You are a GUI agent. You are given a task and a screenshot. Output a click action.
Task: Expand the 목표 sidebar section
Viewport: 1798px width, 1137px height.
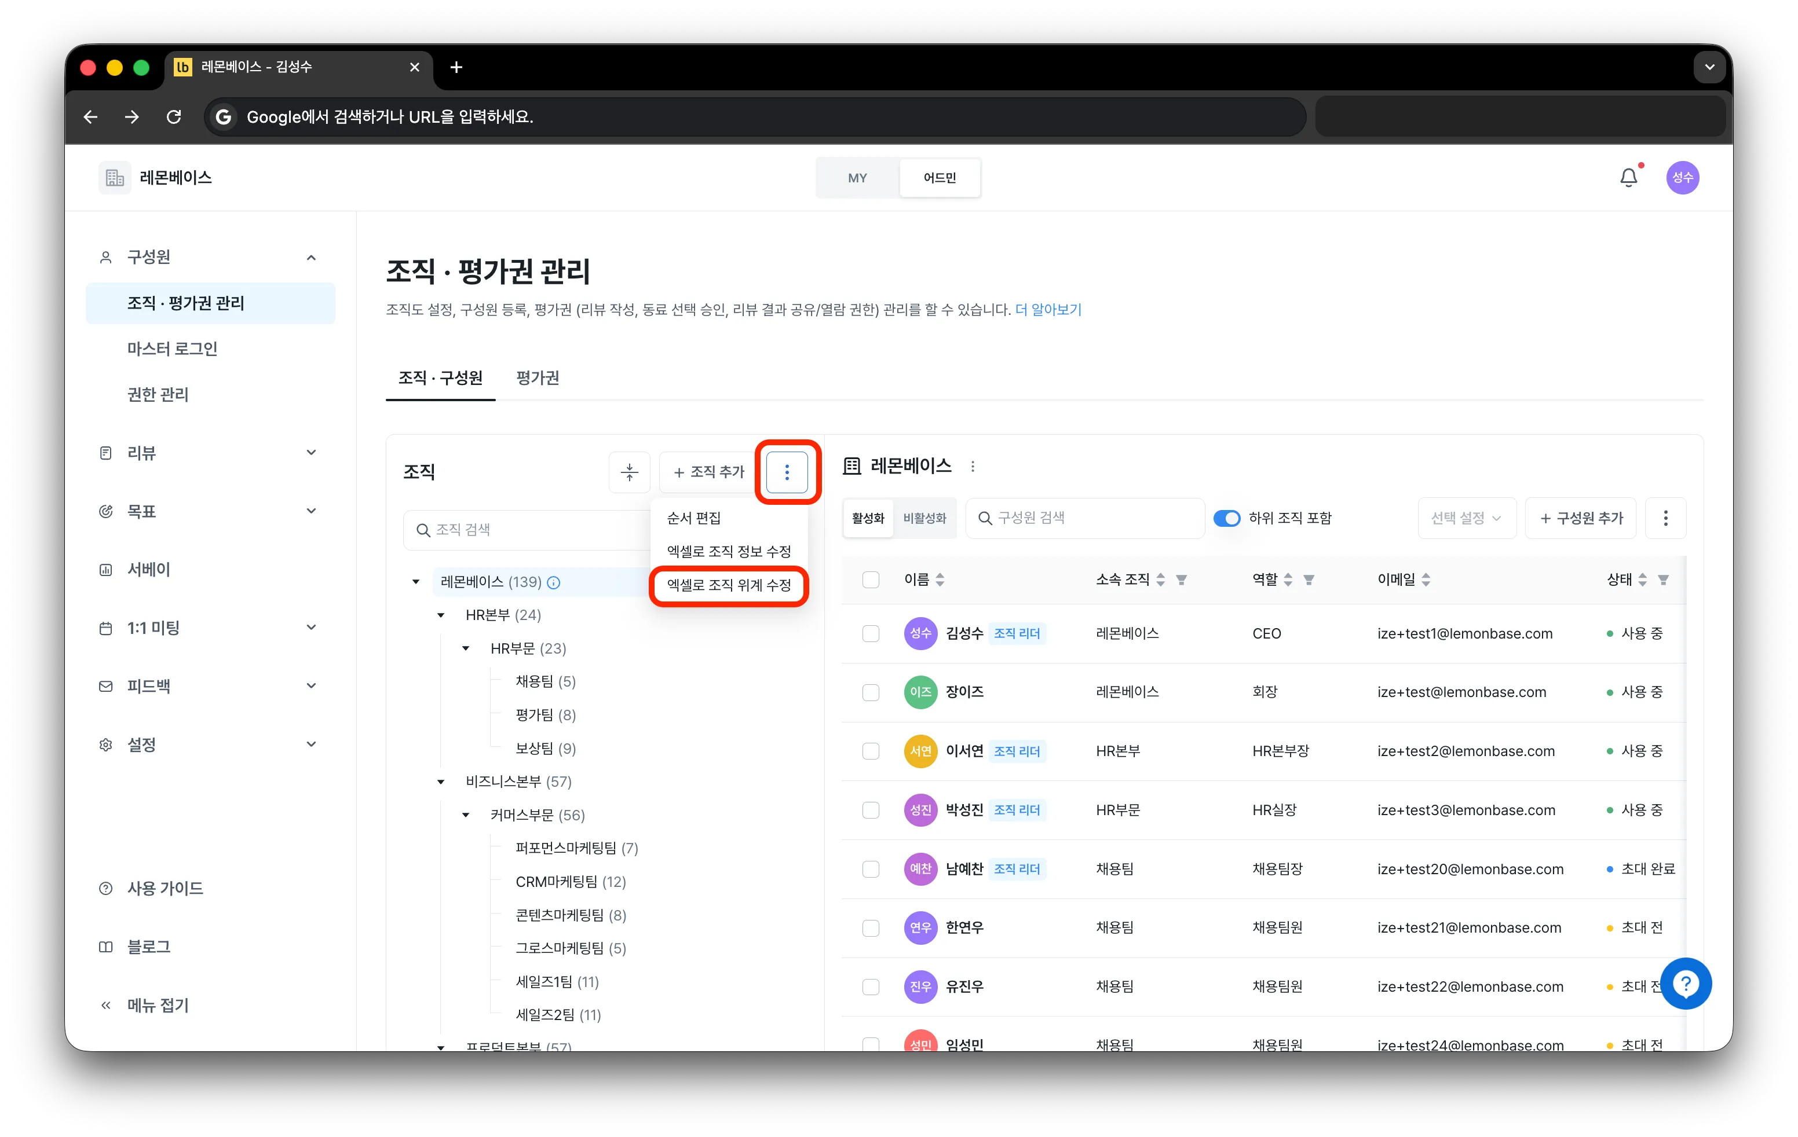pyautogui.click(x=312, y=511)
